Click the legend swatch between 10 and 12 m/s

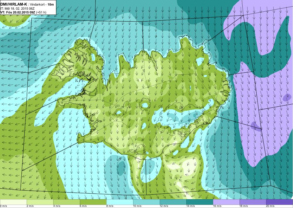click(146, 202)
